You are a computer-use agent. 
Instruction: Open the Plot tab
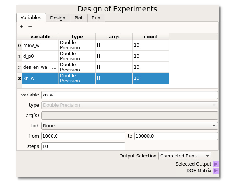pos(78,18)
